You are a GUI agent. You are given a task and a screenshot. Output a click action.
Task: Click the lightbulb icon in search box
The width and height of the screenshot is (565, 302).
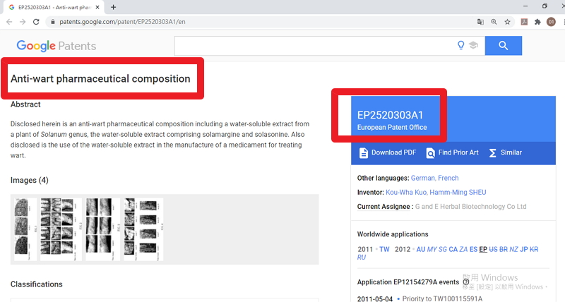(461, 46)
